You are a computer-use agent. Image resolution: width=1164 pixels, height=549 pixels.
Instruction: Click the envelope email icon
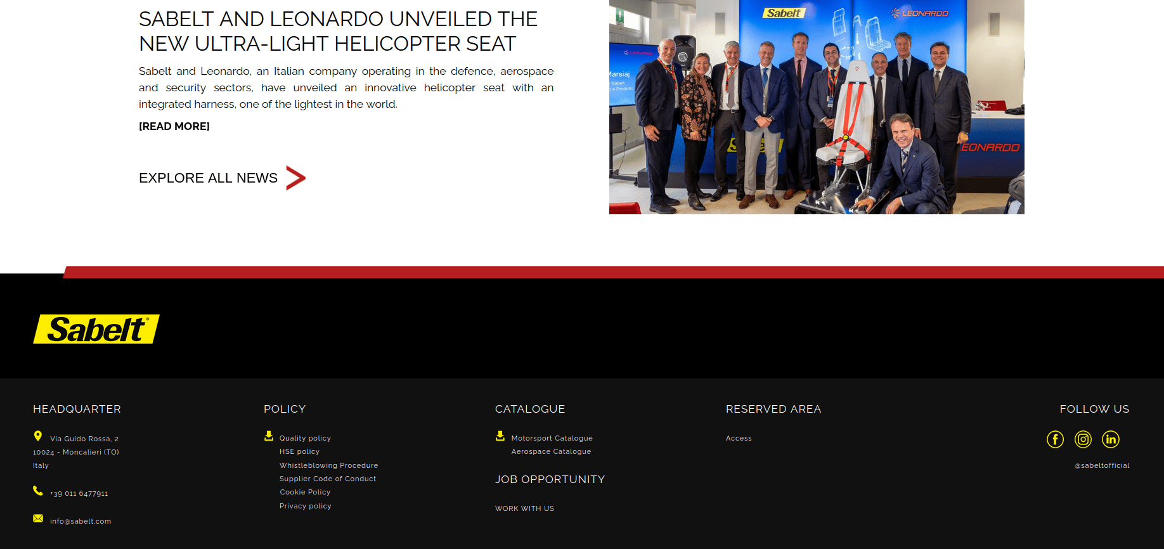(x=38, y=519)
